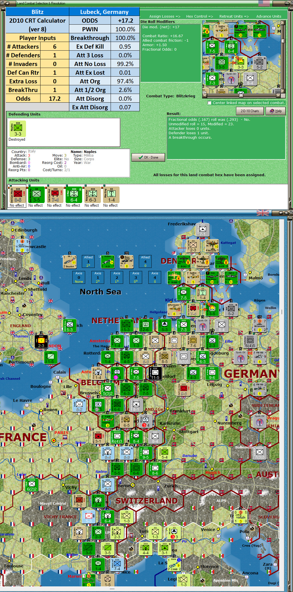Select 1st Can Mot 7-4 attacking unit

(55, 195)
